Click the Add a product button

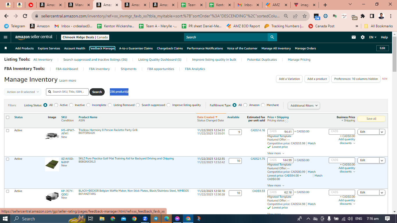[317, 79]
